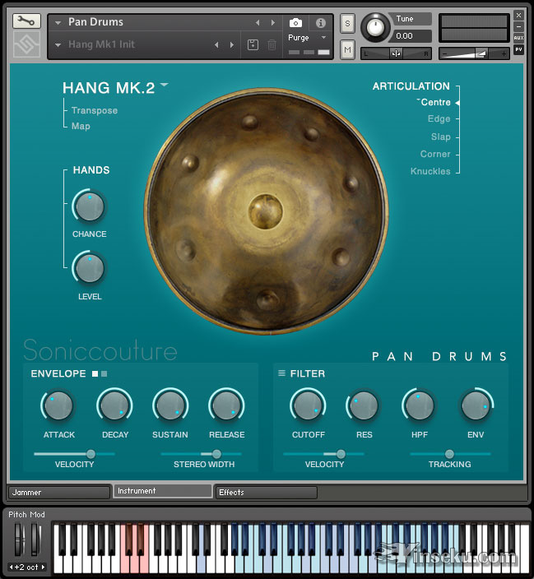Toggle the first Envelope square switch
This screenshot has height=579, width=534.
tap(95, 374)
